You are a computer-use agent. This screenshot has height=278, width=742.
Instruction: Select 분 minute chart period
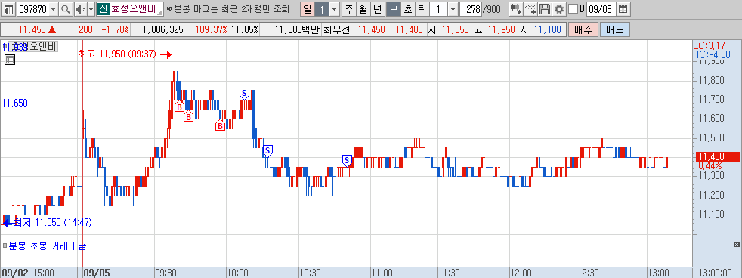tap(393, 8)
